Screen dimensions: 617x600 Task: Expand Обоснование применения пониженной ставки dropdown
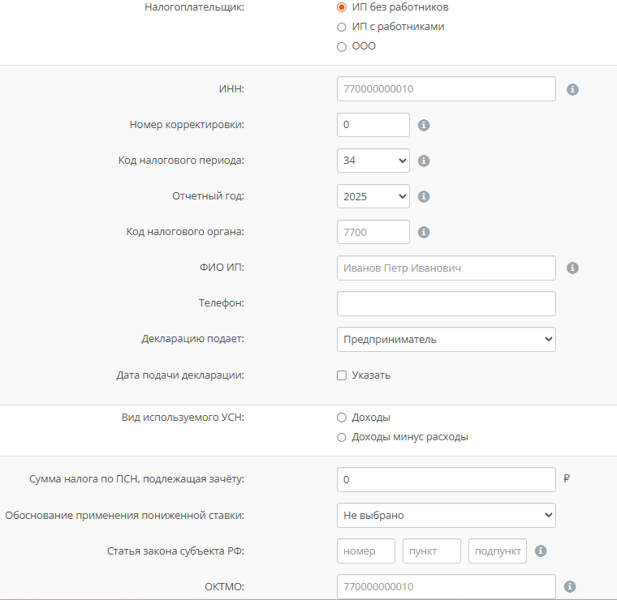pyautogui.click(x=446, y=515)
